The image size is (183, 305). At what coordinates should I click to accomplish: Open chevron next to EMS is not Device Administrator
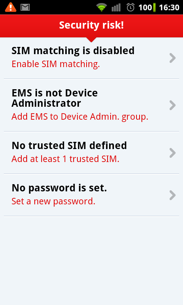point(172,105)
